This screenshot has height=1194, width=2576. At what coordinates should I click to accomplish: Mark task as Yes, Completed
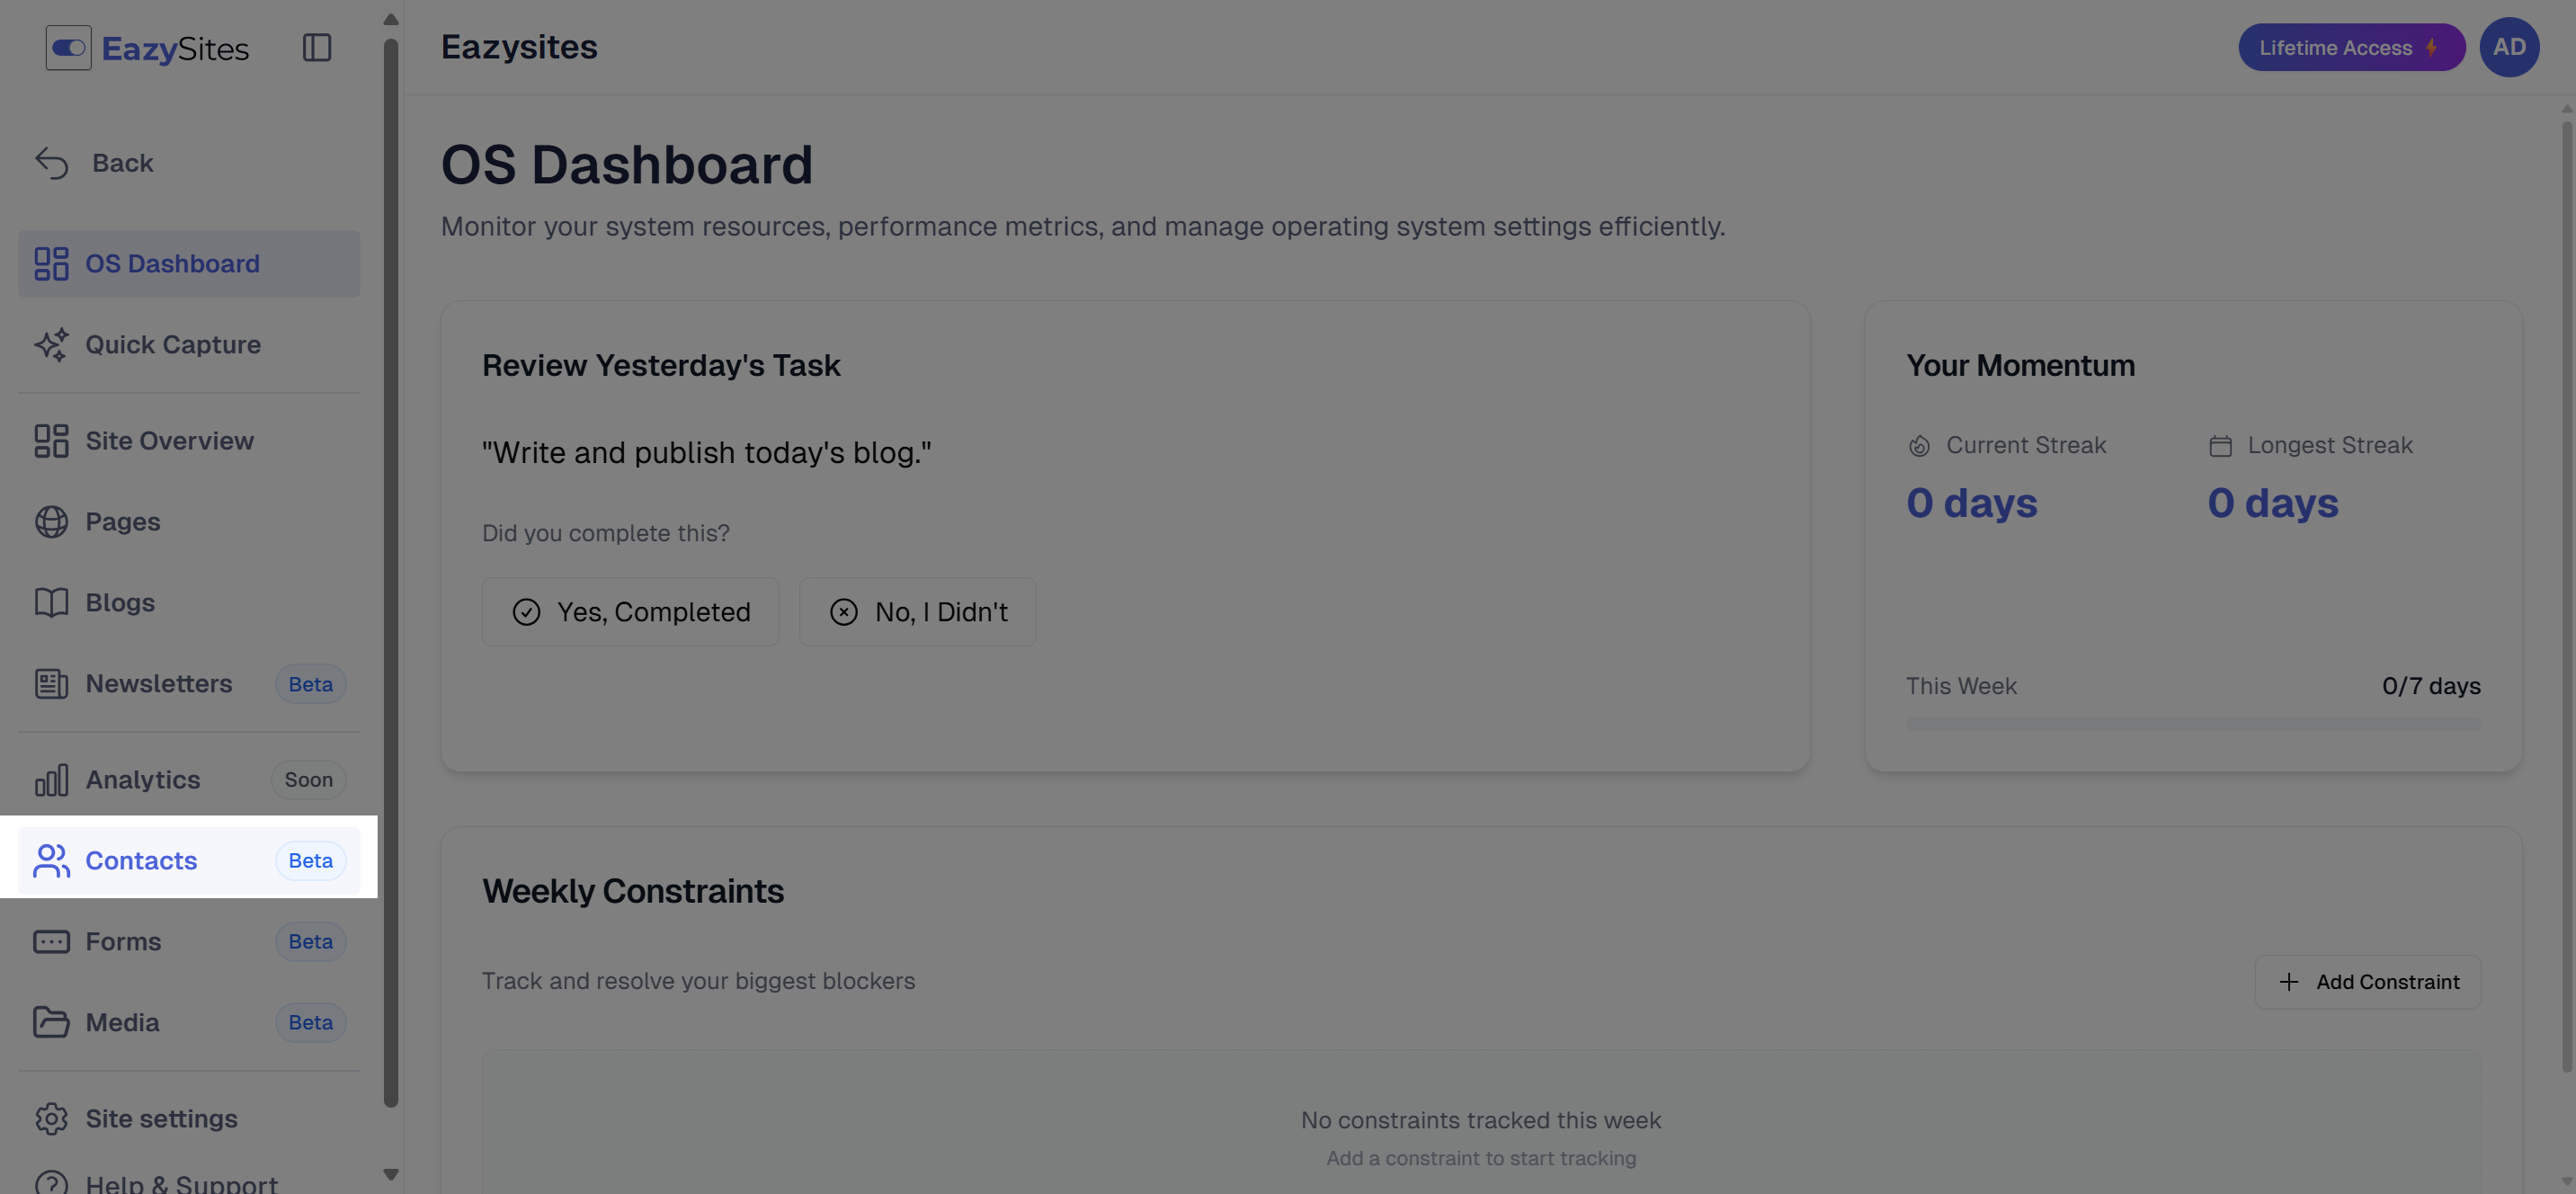coord(630,612)
